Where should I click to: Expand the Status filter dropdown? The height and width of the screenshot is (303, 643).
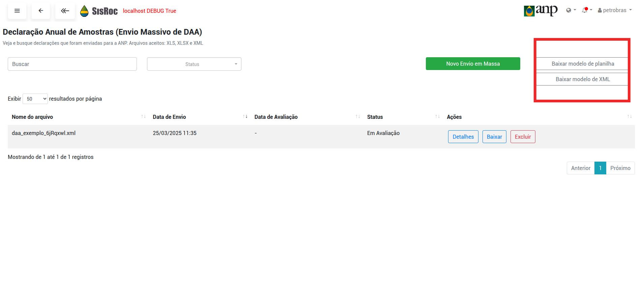tap(194, 64)
